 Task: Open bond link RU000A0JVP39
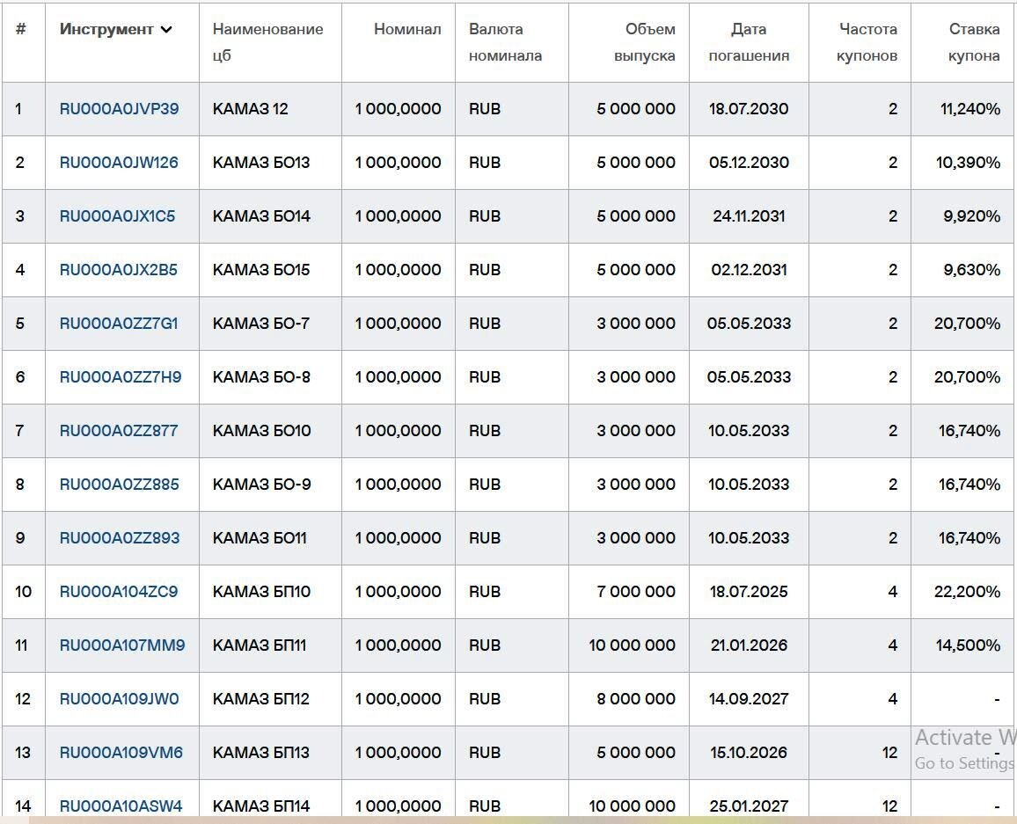click(x=120, y=109)
